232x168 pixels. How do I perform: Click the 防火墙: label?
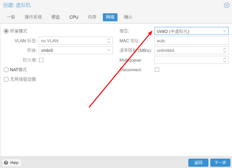coord(30,60)
